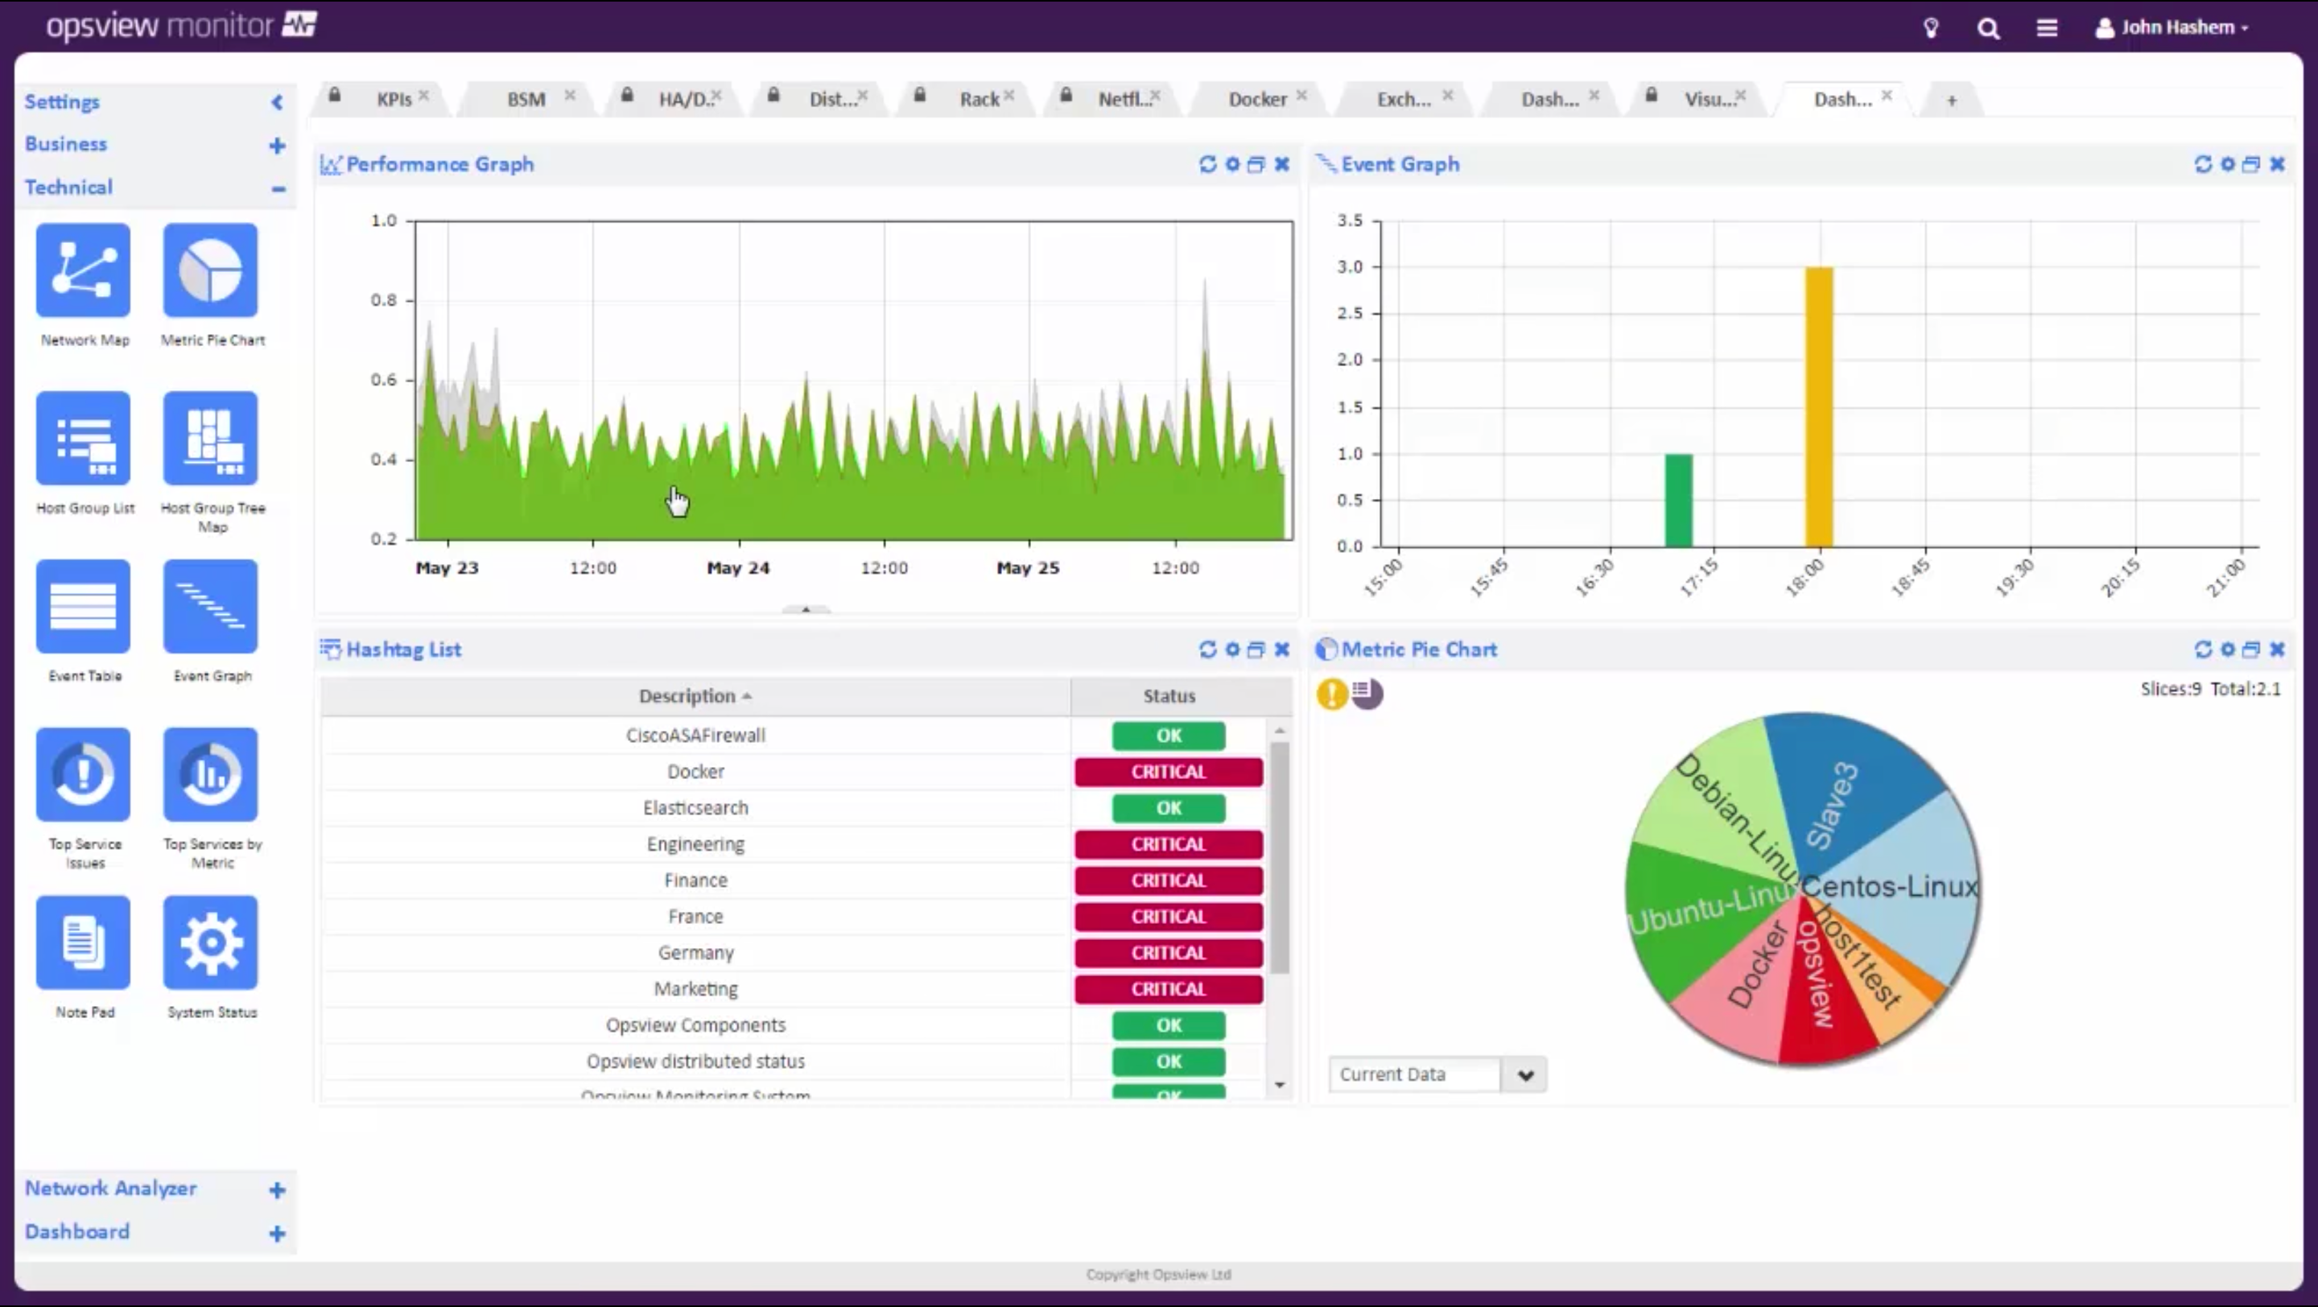Image resolution: width=2318 pixels, height=1307 pixels.
Task: Open the Note Pad icon
Action: 83,942
